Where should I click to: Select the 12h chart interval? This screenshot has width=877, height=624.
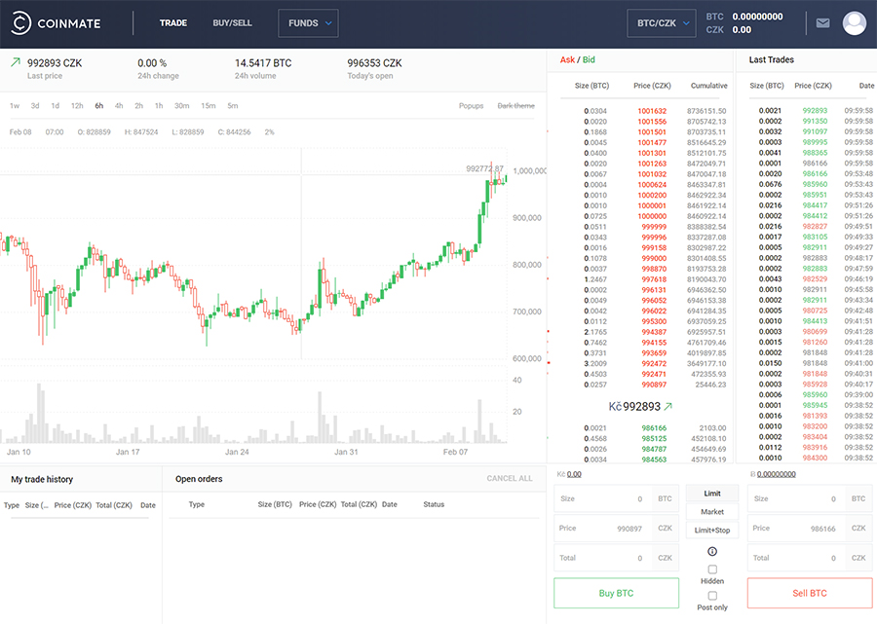(x=77, y=105)
